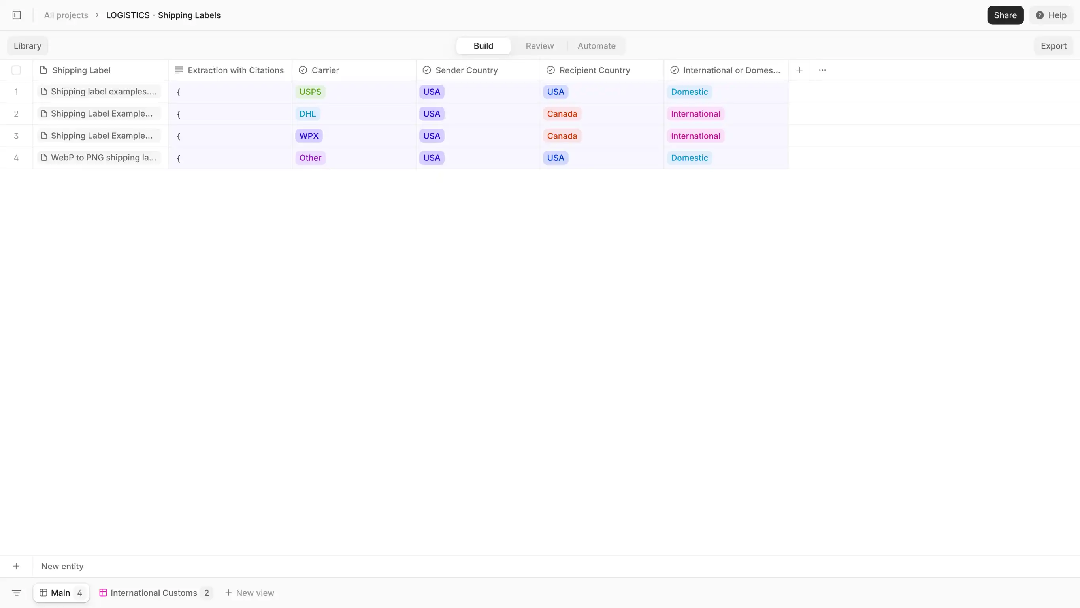The image size is (1080, 608).
Task: Select the USPS carrier tag in row 1
Action: [310, 91]
